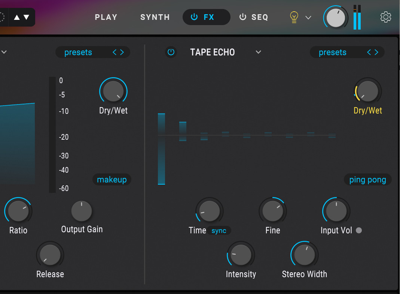Click the compressor gain reduction meter
400x294 pixels.
tap(52, 134)
